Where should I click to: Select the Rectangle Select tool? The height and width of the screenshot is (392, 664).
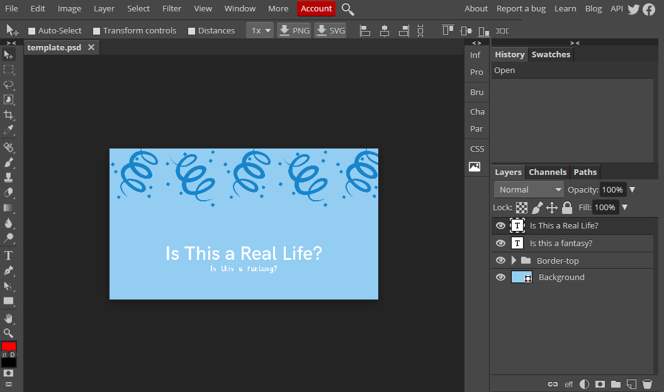pos(8,70)
